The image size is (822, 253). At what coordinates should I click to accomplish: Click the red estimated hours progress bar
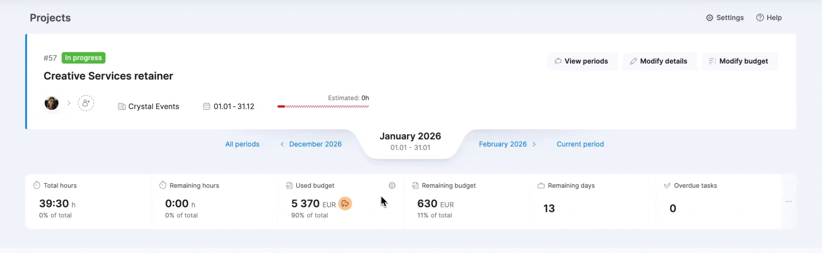coord(323,106)
